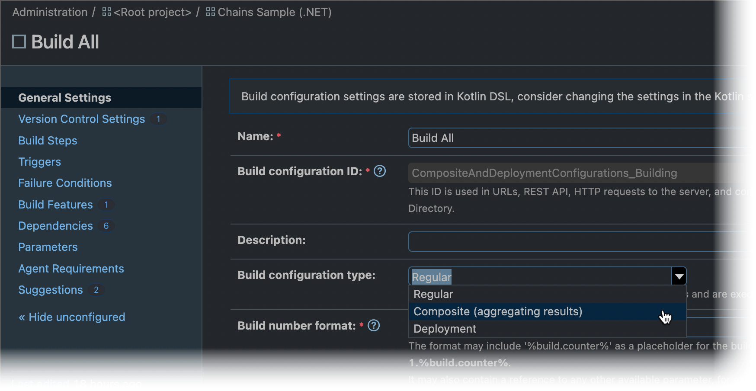Click the Build All configuration square icon
This screenshot has width=756, height=391.
tap(18, 41)
